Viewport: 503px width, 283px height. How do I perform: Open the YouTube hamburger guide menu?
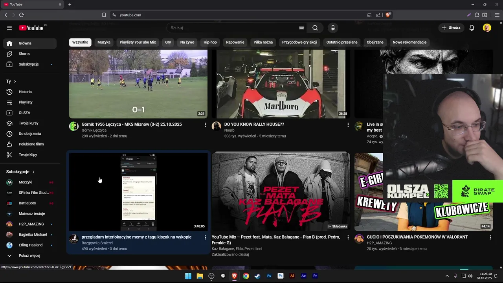(x=9, y=28)
